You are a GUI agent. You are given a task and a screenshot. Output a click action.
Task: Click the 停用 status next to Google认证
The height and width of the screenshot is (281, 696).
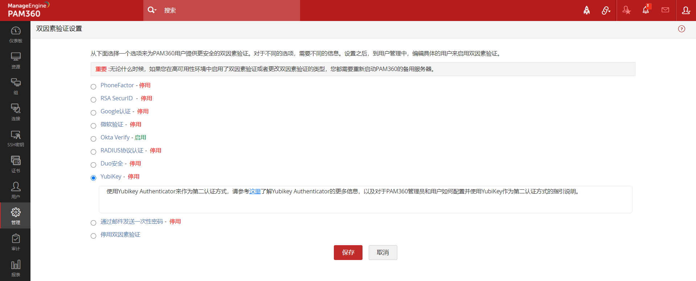pyautogui.click(x=143, y=112)
